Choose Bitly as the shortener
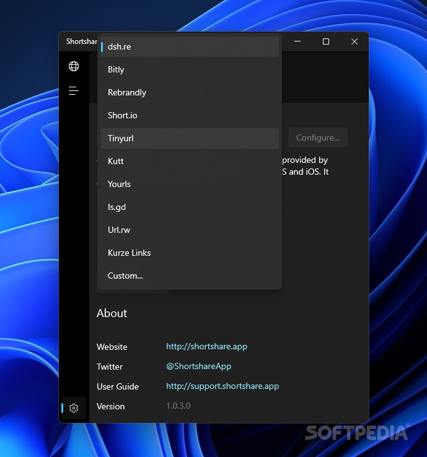The width and height of the screenshot is (427, 457). 190,69
